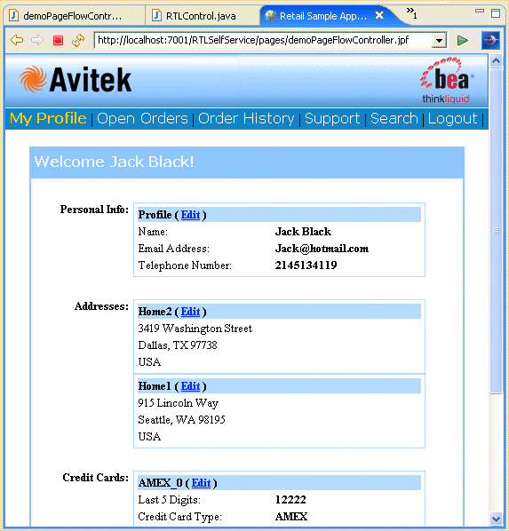509x531 pixels.
Task: Show hidden editors overflow list
Action: 412,12
